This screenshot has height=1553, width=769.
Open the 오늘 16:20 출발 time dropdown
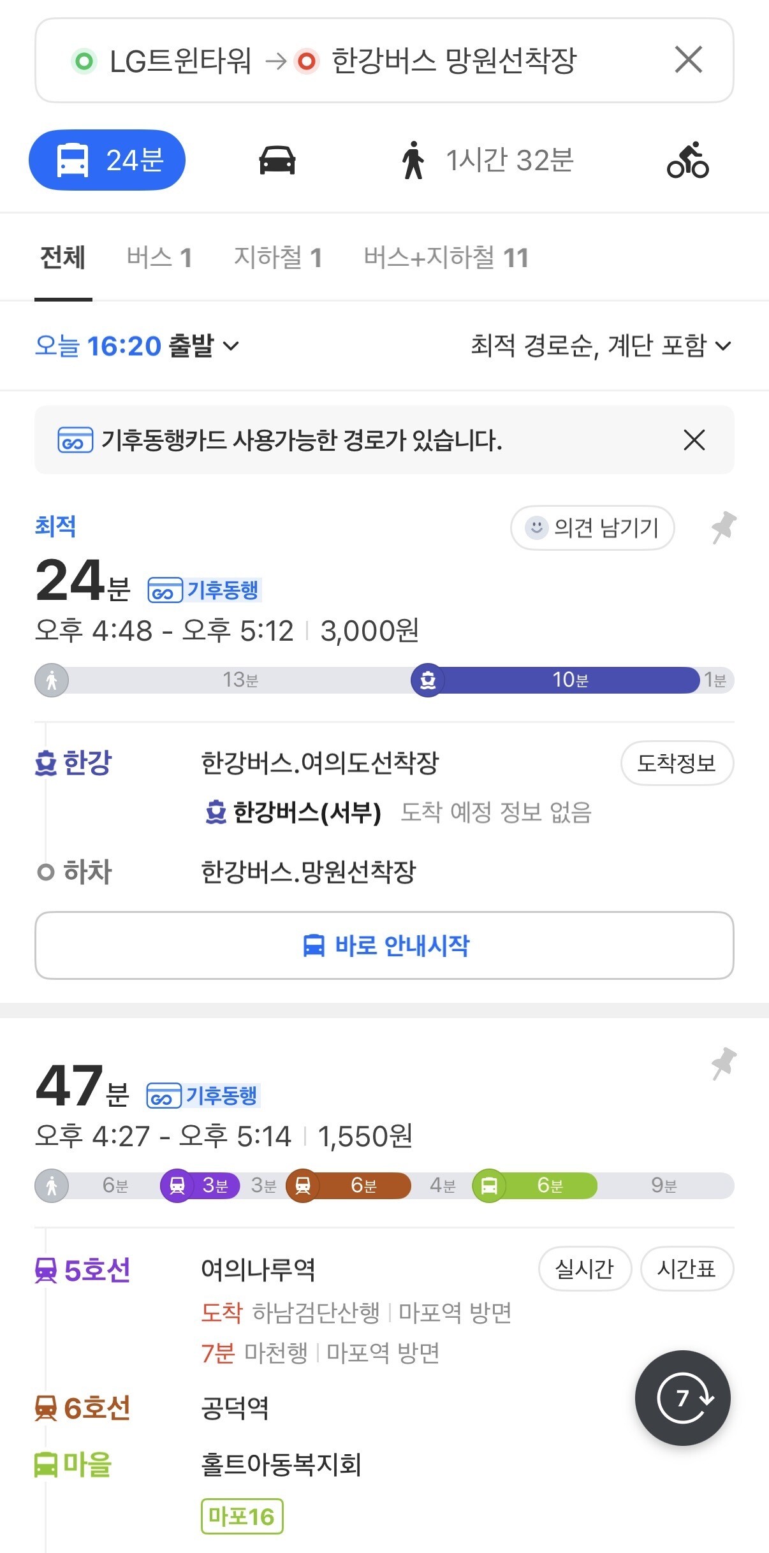[x=137, y=346]
